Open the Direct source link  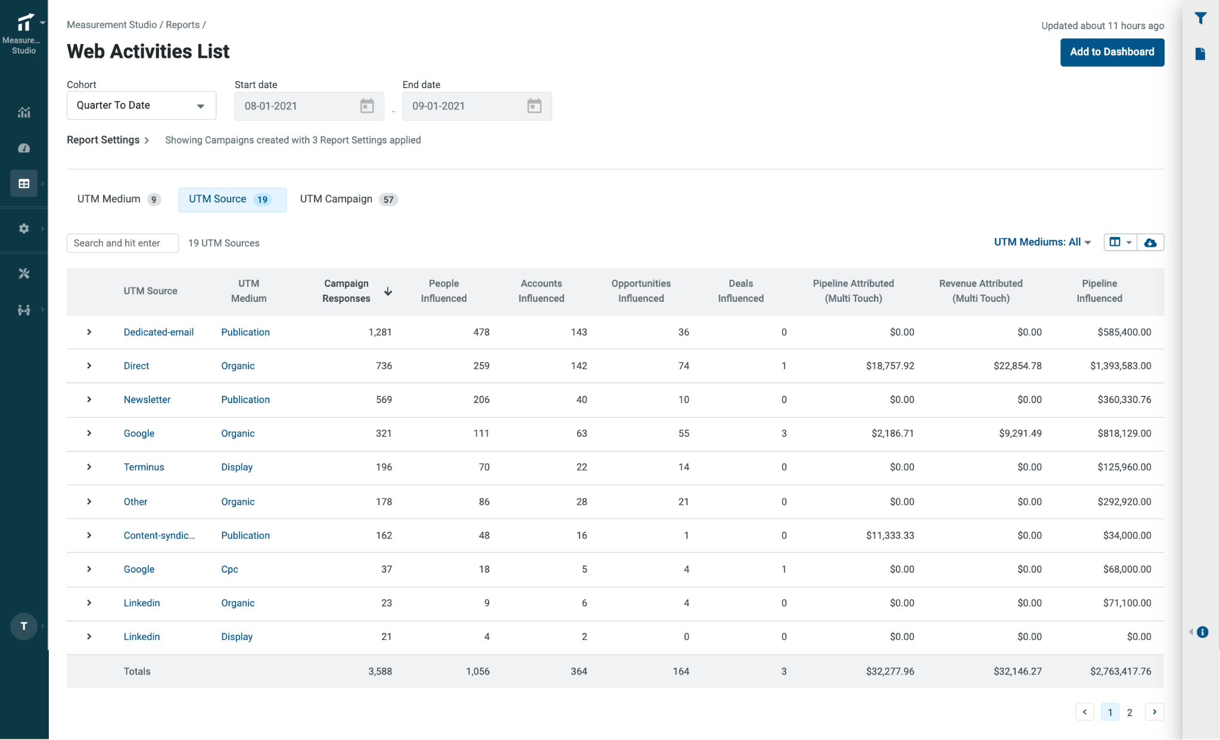coord(136,366)
